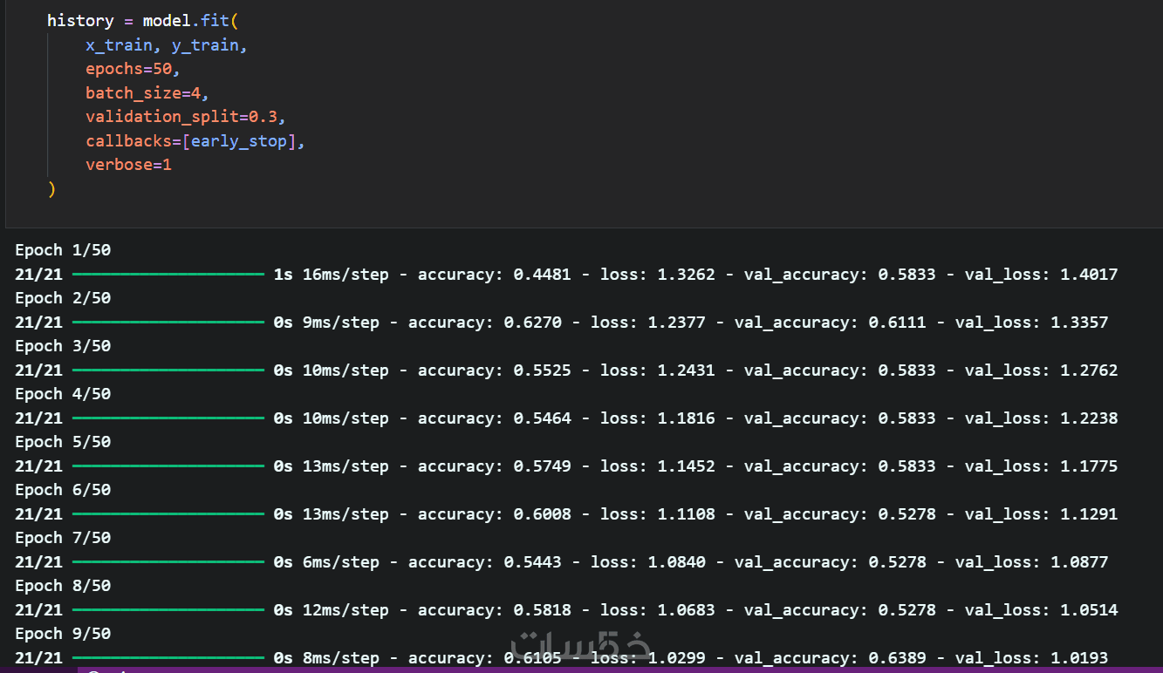Click early_stop inside the callbacks list
Viewport: 1163px width, 673px height.
pos(238,140)
